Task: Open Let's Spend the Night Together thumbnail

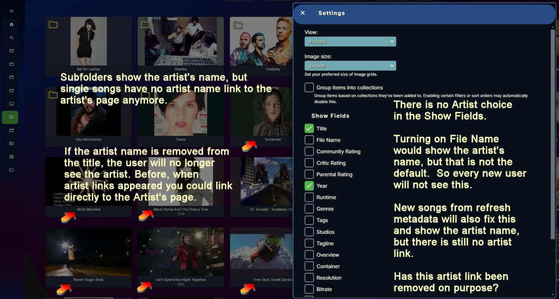Action: [x=181, y=252]
